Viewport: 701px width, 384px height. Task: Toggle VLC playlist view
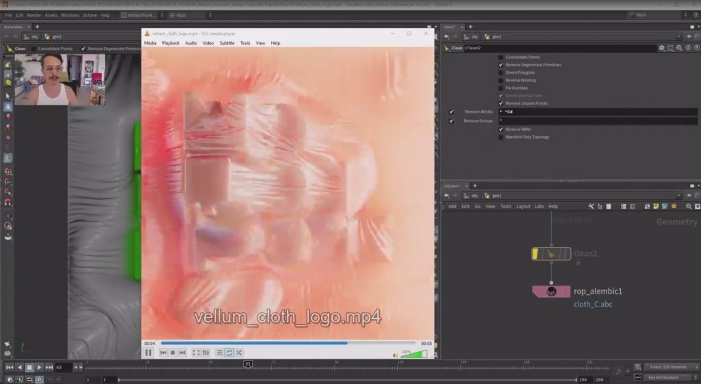[220, 353]
